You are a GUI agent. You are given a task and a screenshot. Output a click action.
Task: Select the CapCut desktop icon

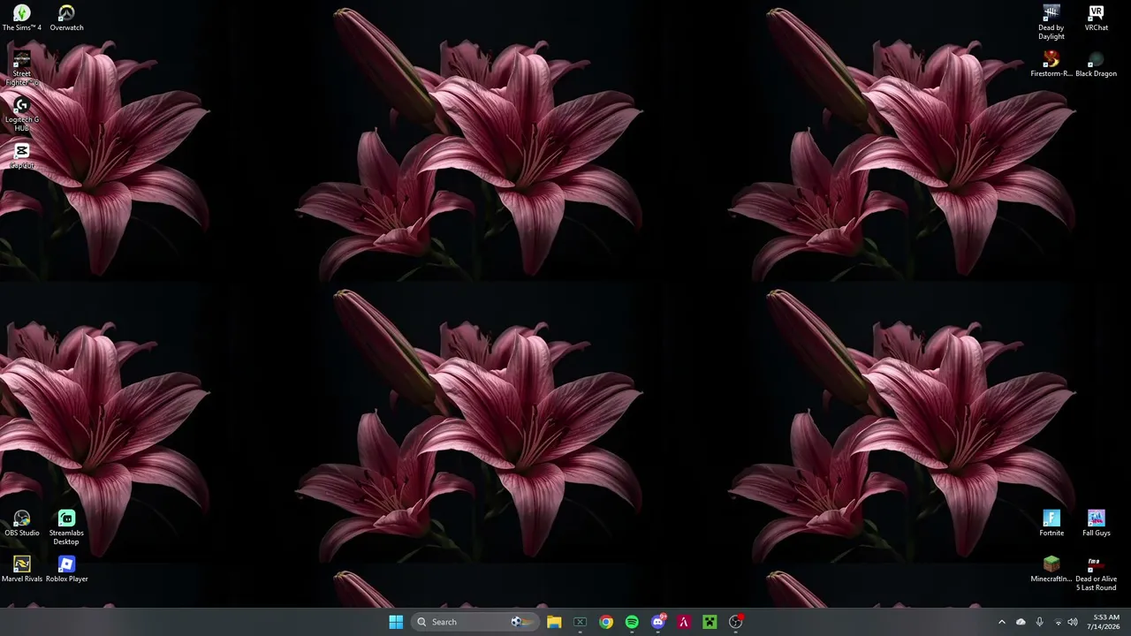(x=22, y=156)
